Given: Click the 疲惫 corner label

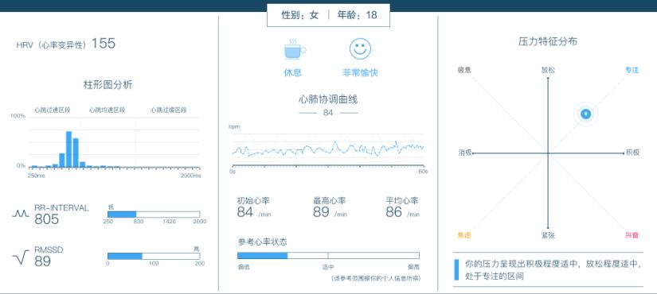Looking at the screenshot, I should pyautogui.click(x=464, y=70).
